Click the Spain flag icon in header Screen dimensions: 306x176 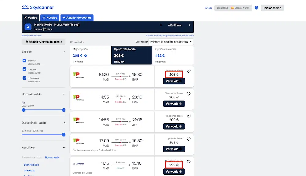[232, 8]
